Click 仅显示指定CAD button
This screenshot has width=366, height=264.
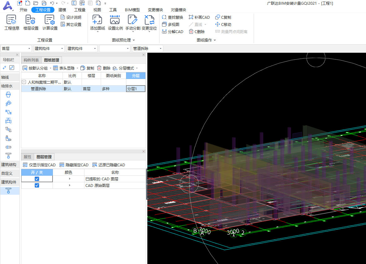point(39,165)
